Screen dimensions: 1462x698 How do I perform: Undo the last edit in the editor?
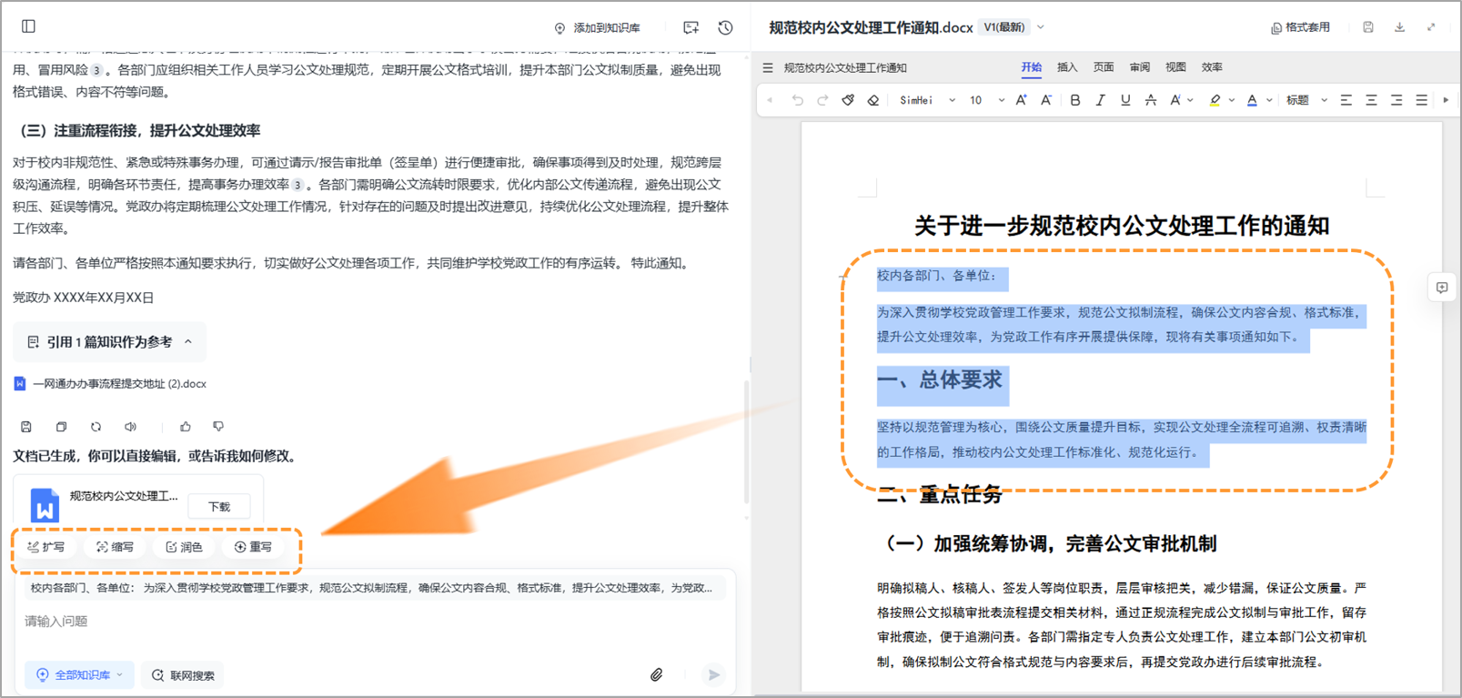pyautogui.click(x=797, y=100)
